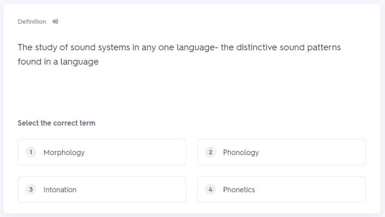Click the number 4 badge beside Phonetics
The image size is (385, 217).
pos(211,190)
